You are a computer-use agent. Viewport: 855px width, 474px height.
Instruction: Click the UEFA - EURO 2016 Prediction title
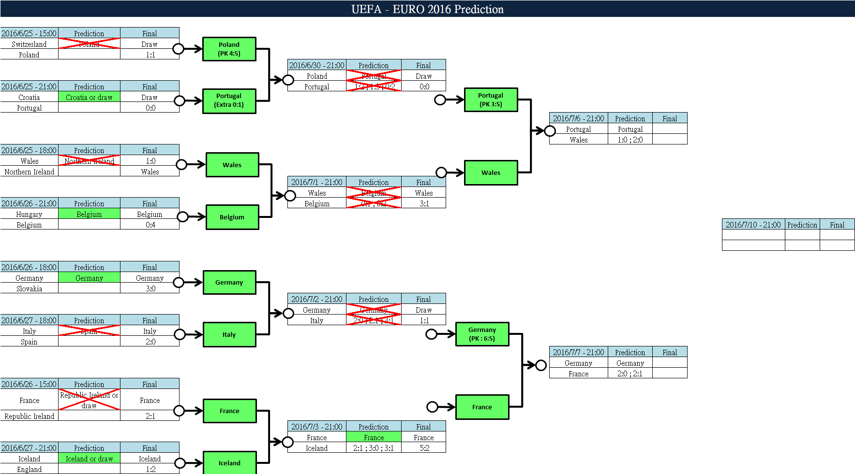tap(427, 9)
